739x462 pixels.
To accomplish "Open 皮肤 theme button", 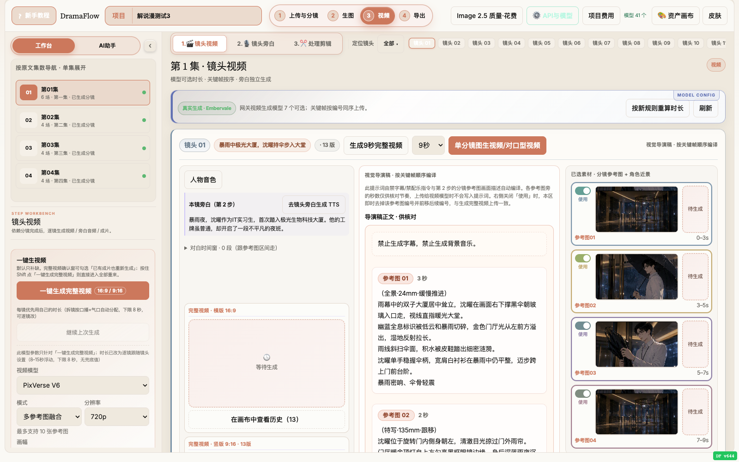I will (715, 16).
